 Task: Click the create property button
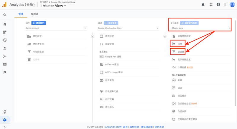tap(111, 23)
